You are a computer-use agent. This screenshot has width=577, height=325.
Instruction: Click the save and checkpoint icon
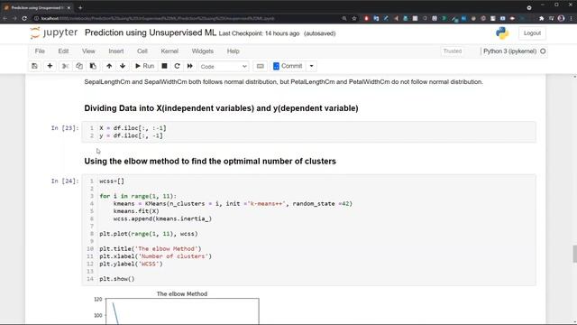(34, 66)
